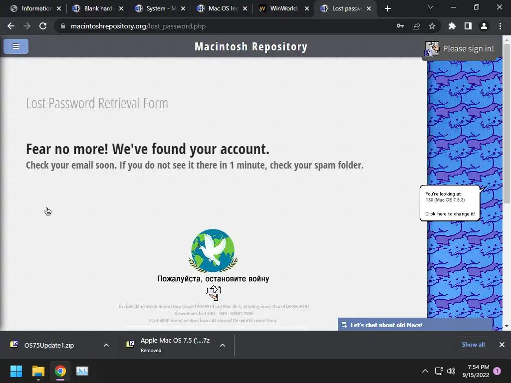Close the WinWorld tab
511x383 pixels.
coord(307,9)
